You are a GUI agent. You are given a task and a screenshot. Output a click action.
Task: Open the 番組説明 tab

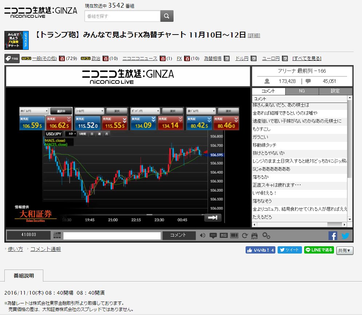tap(24, 276)
